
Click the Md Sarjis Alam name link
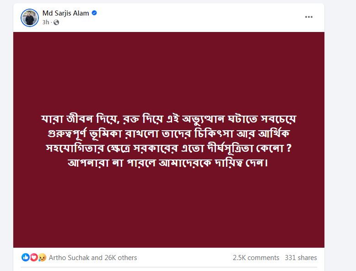[x=65, y=13]
